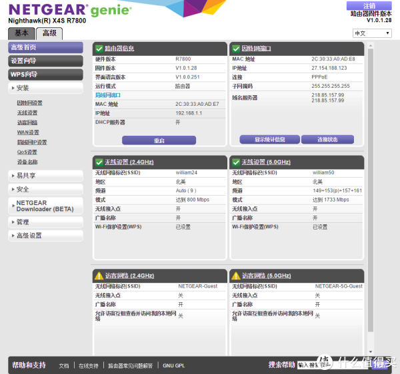Open 无线设置 in the sidebar
The height and width of the screenshot is (374, 400).
click(x=27, y=112)
